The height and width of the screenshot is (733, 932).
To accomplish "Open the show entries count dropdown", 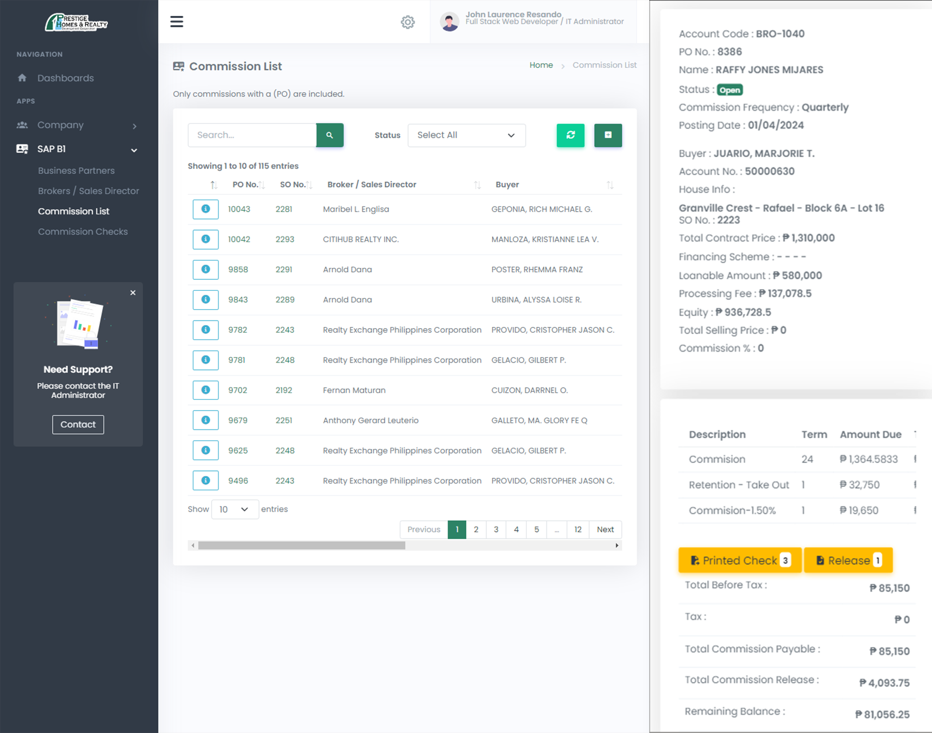I will 235,509.
